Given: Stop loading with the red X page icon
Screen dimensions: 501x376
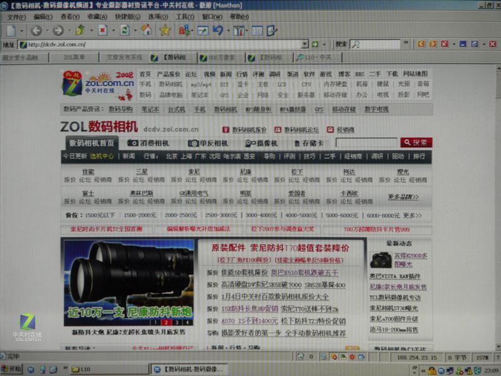Looking at the screenshot, I should (102, 30).
